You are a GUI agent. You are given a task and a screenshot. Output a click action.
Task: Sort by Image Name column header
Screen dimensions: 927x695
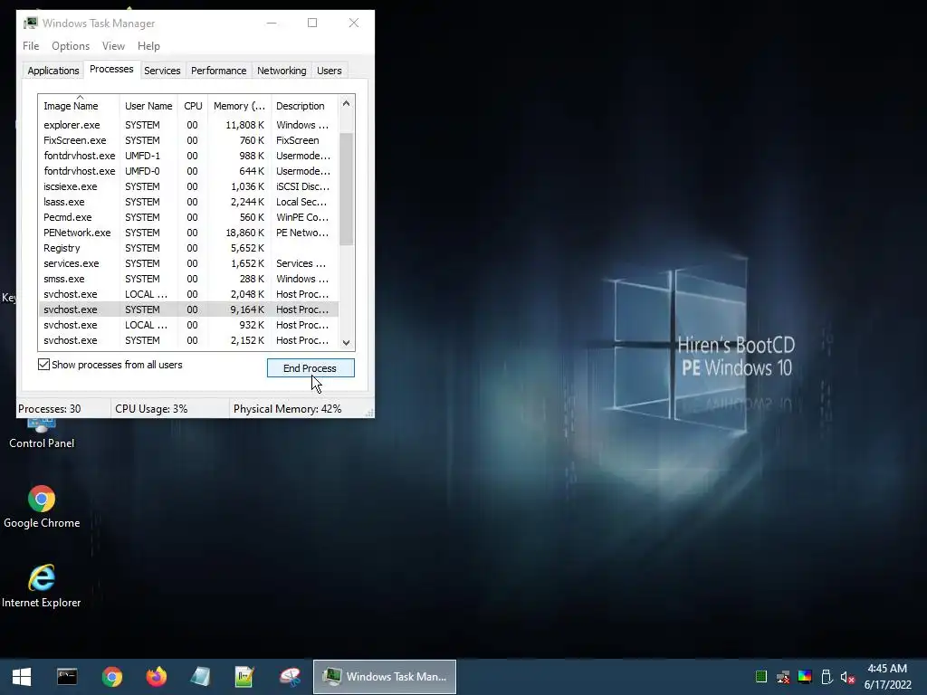79,106
